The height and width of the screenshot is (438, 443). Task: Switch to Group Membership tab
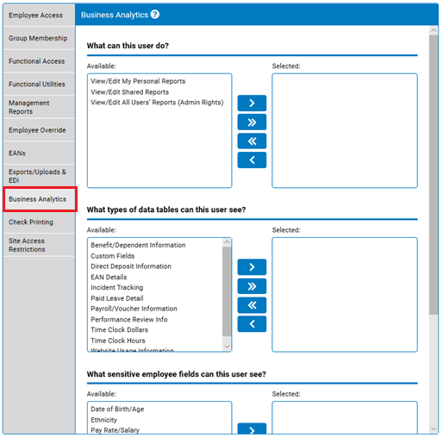click(x=39, y=38)
